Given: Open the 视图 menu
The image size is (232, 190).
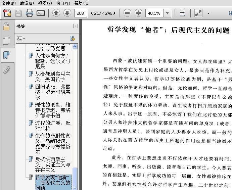Looking at the screenshot, I should point(45,3).
